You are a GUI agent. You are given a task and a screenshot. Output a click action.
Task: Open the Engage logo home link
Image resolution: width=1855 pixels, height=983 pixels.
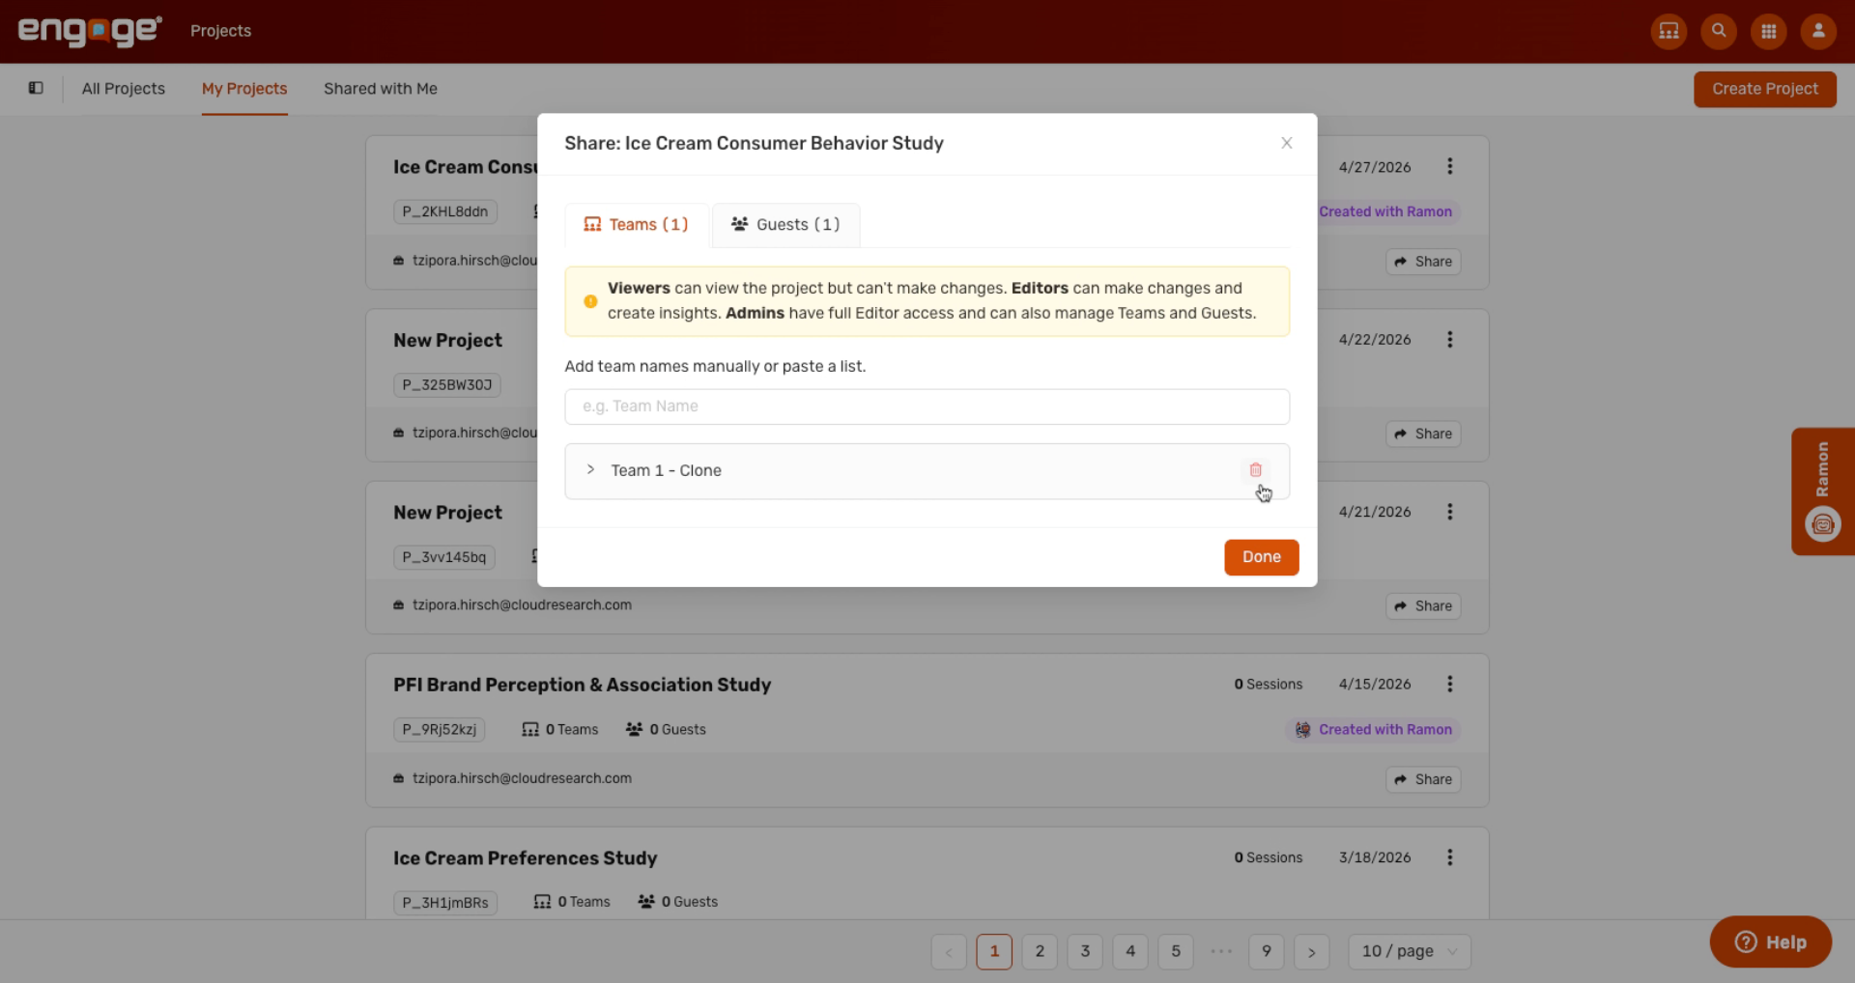click(x=90, y=31)
